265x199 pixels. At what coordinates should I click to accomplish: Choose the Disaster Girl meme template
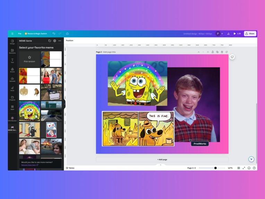(x=51, y=146)
